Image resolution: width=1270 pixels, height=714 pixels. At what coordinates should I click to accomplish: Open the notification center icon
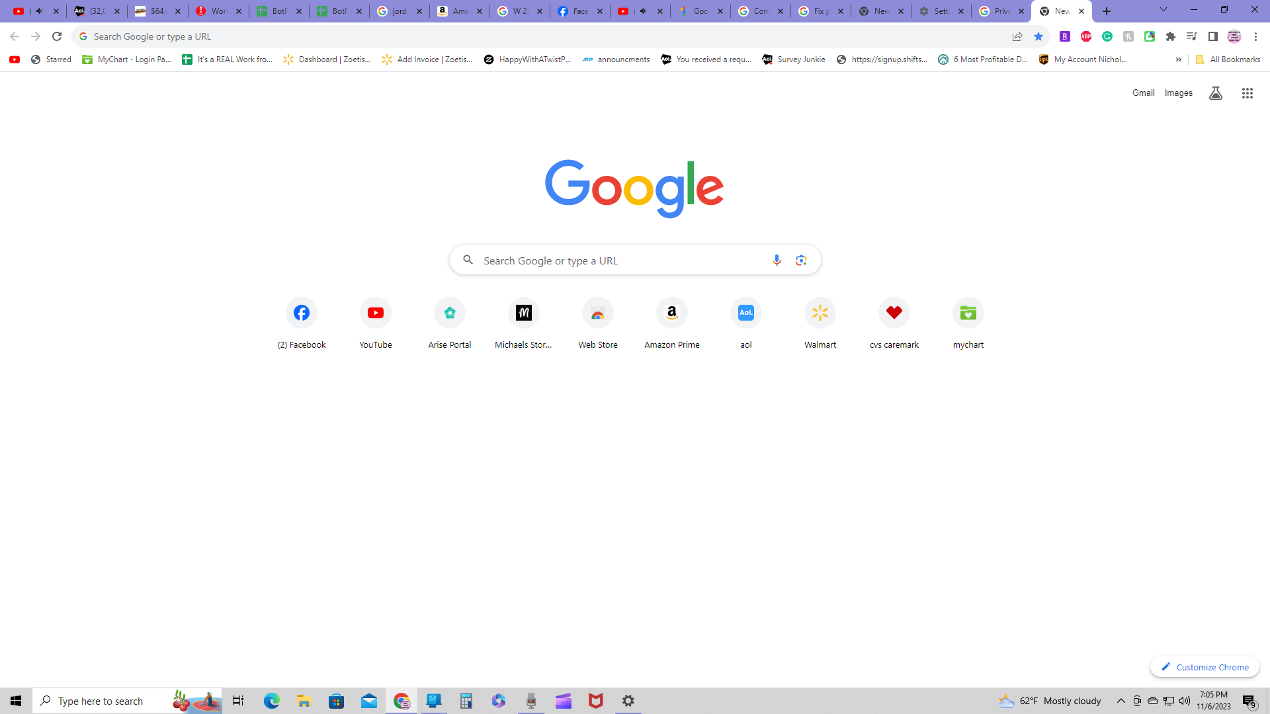click(x=1249, y=701)
